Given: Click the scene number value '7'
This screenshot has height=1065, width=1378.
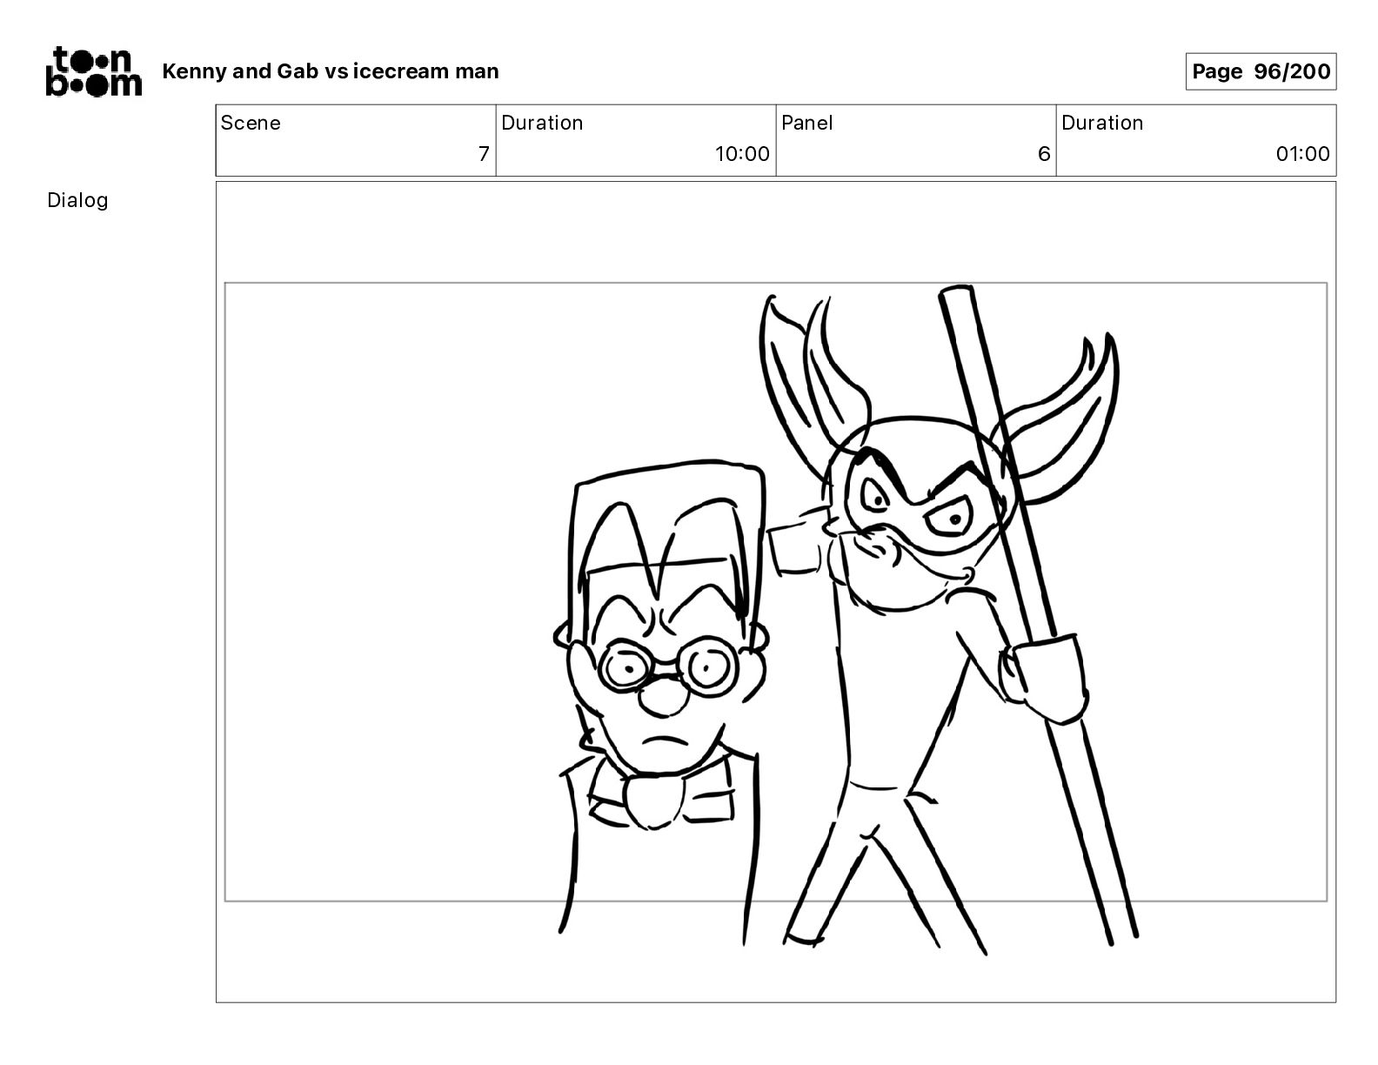Looking at the screenshot, I should 484,154.
